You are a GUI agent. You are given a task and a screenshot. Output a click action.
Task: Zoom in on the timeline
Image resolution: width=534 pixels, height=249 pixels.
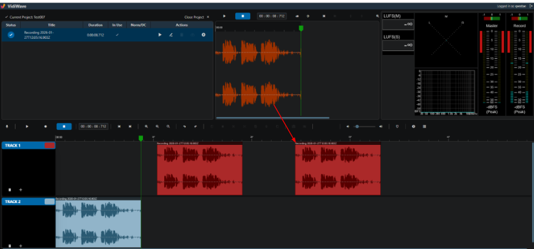(x=146, y=126)
